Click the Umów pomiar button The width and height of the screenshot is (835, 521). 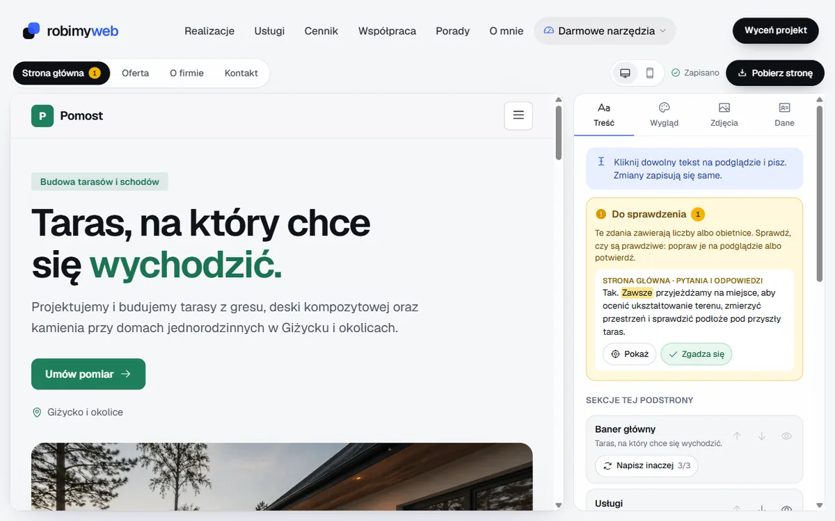click(88, 374)
